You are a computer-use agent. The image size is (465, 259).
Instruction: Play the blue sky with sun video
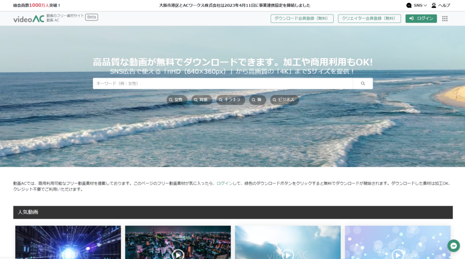(x=287, y=254)
